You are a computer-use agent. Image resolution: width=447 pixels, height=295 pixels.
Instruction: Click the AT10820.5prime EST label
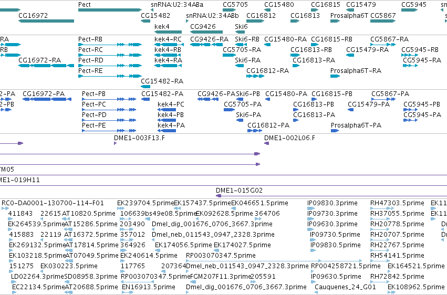(89, 213)
